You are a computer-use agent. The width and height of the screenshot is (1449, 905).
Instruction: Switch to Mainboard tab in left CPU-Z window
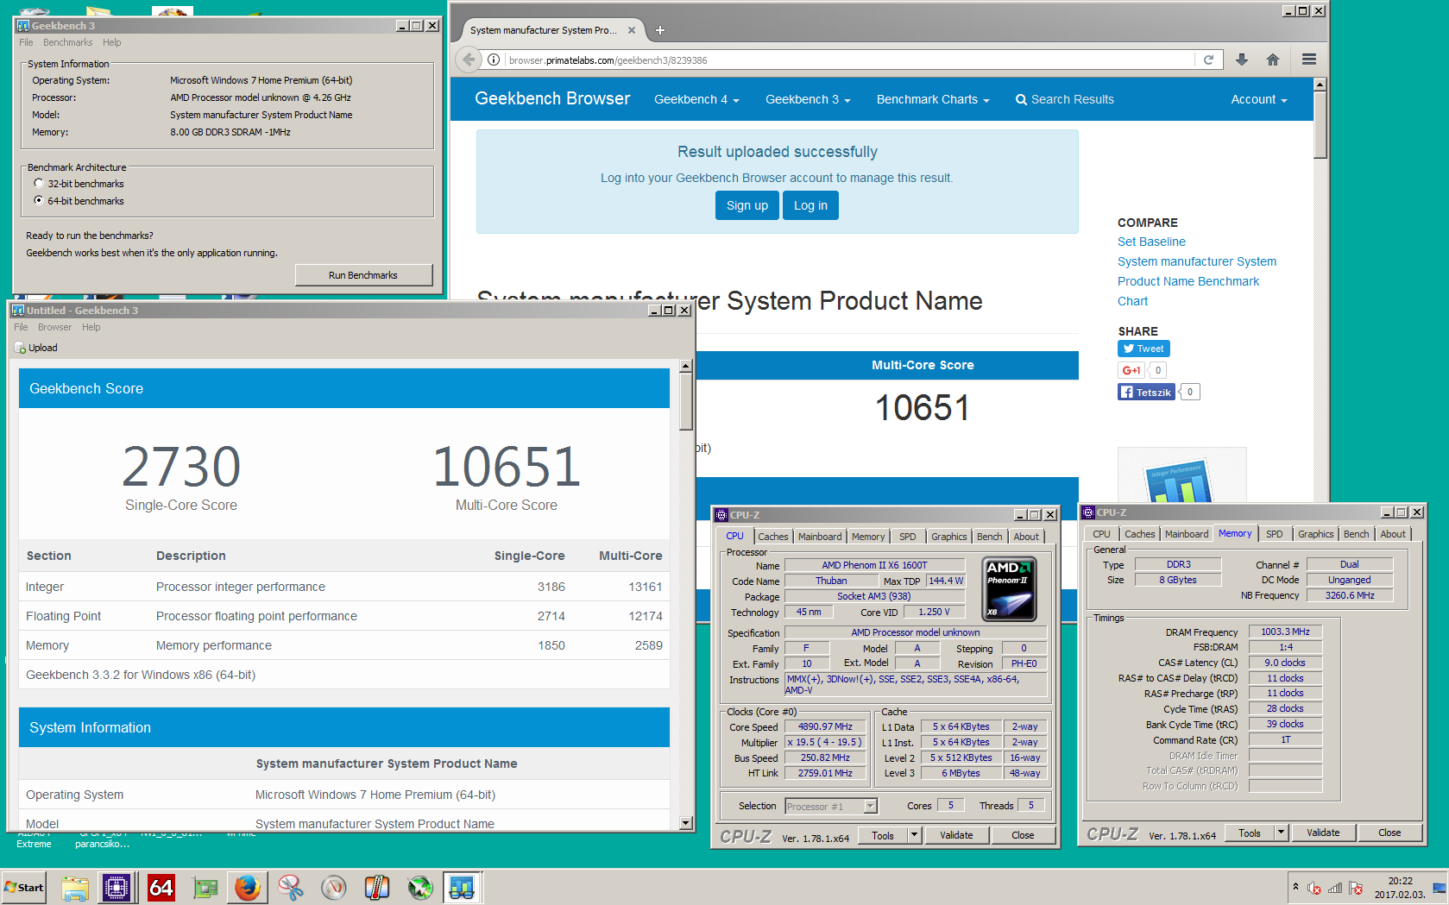(819, 537)
